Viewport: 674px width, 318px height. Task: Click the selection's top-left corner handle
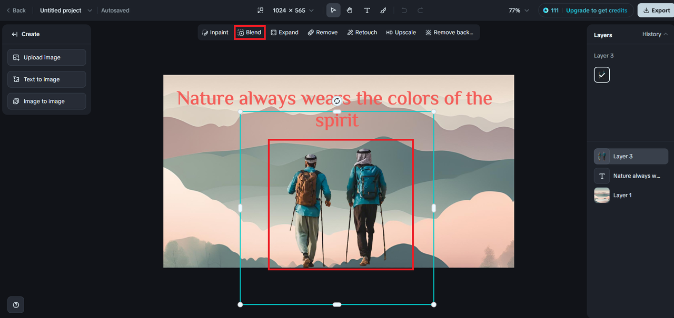[x=241, y=111]
